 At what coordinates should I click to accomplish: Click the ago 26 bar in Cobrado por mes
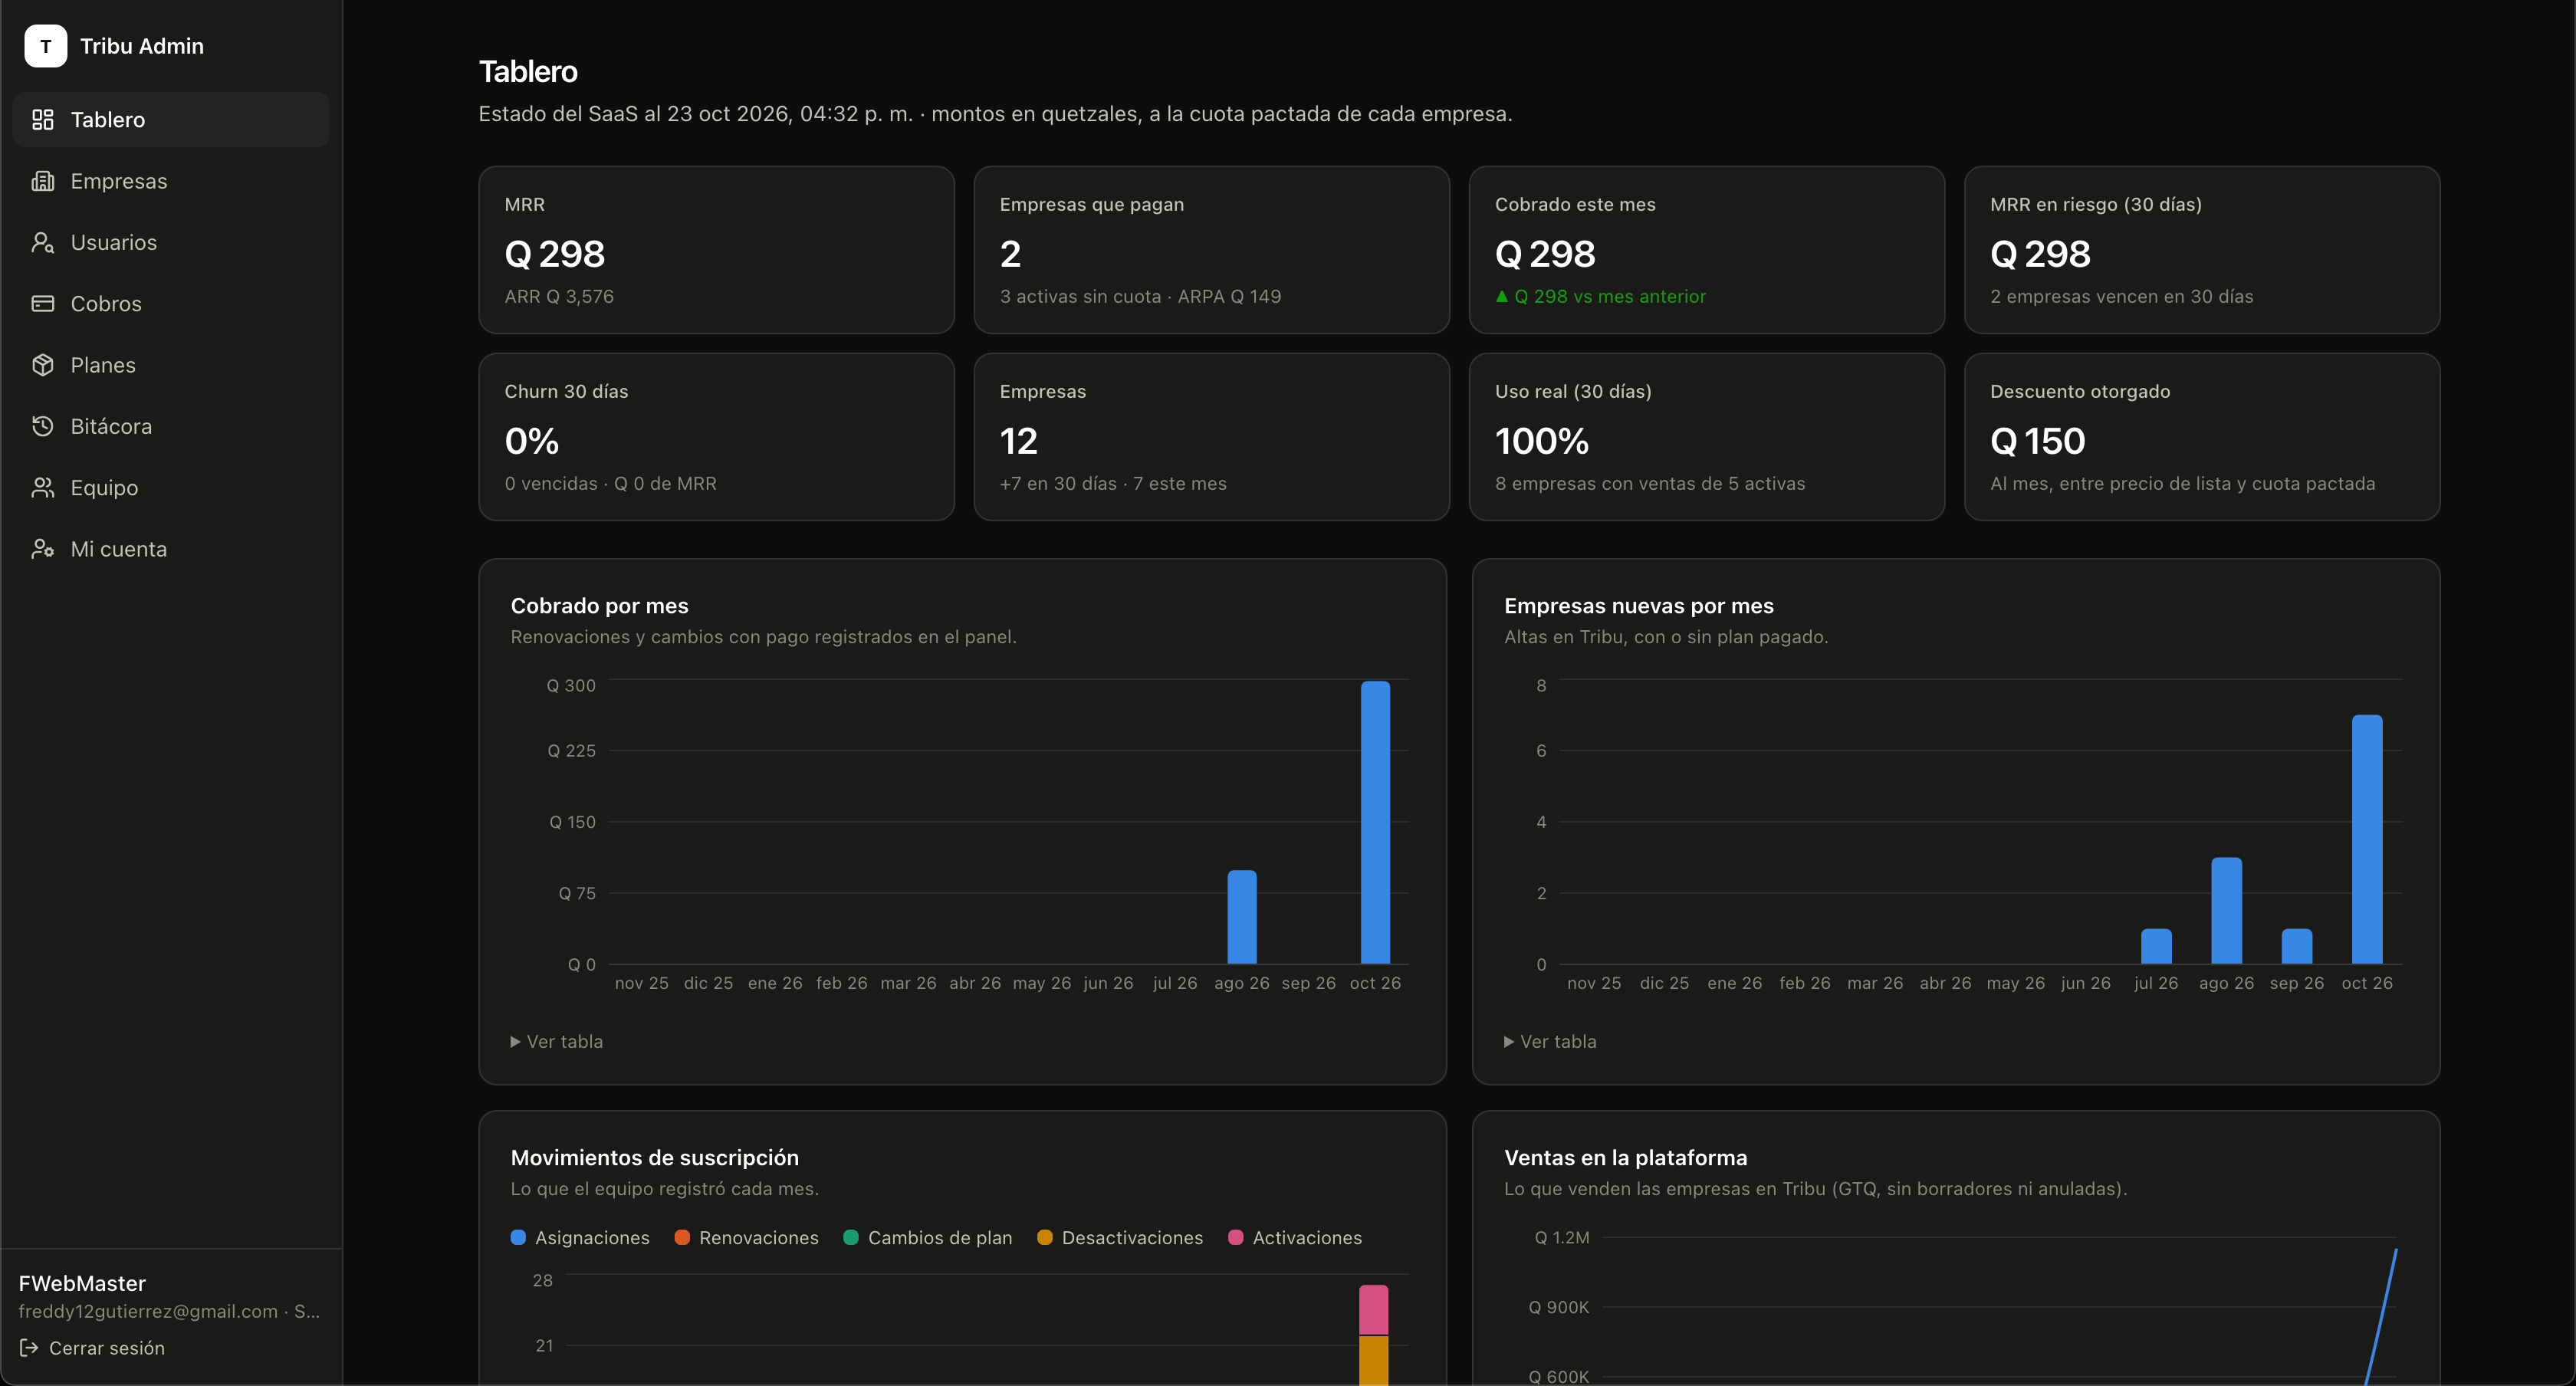1242,917
